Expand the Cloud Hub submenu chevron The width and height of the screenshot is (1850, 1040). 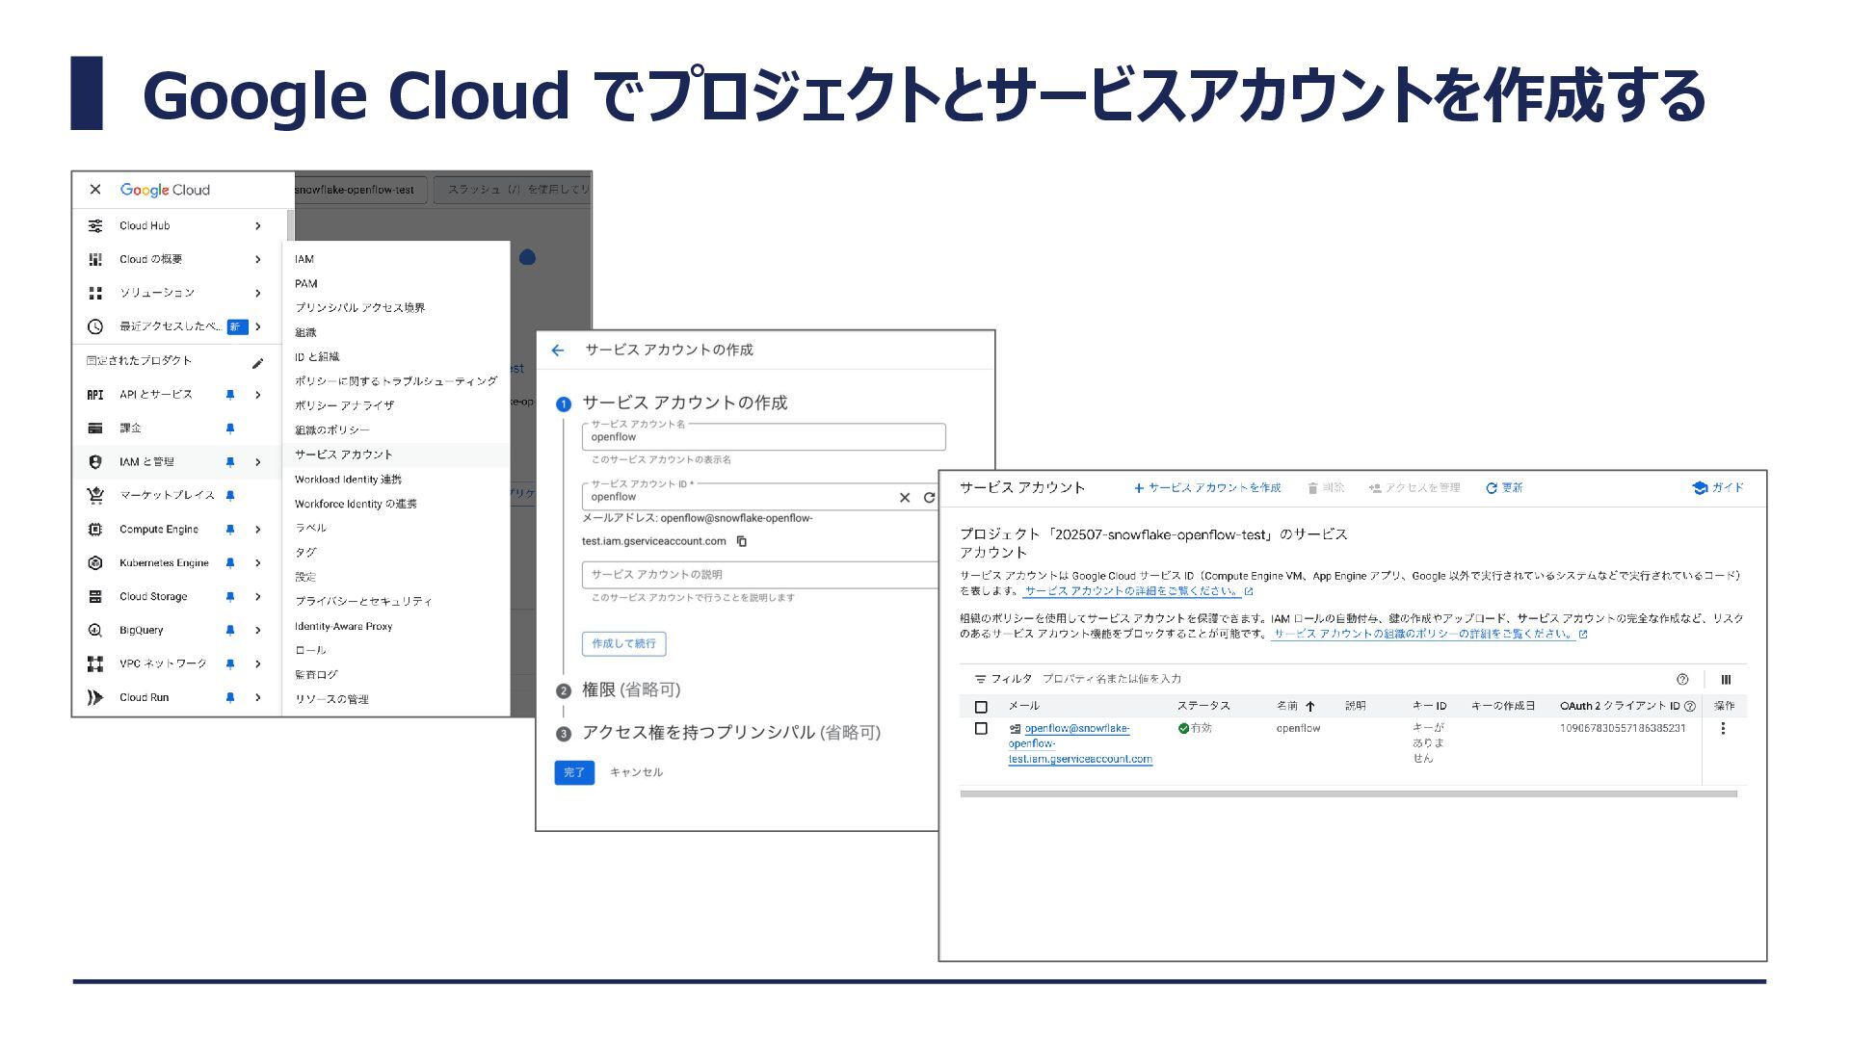point(258,226)
